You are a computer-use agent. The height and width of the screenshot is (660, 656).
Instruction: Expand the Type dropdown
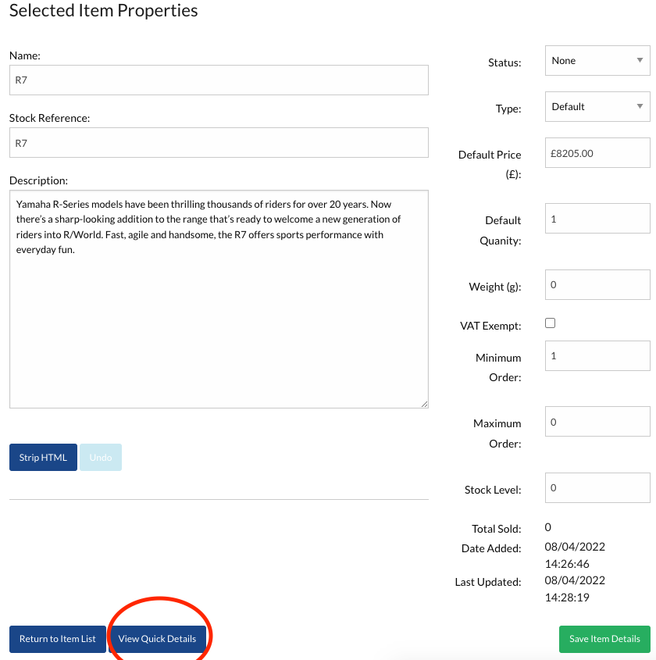[x=597, y=107]
